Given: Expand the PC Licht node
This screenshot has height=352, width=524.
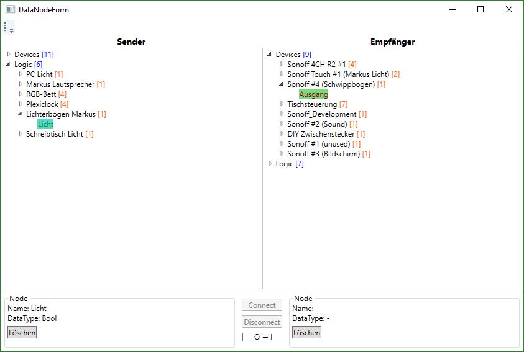Looking at the screenshot, I should pos(21,74).
